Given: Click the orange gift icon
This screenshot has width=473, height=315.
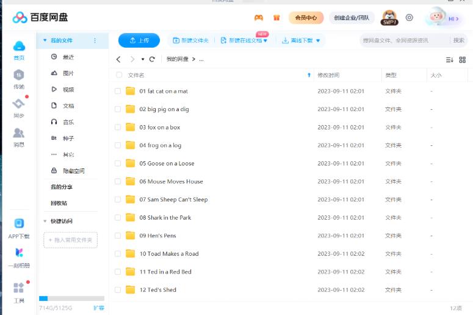Looking at the screenshot, I should tap(276, 18).
